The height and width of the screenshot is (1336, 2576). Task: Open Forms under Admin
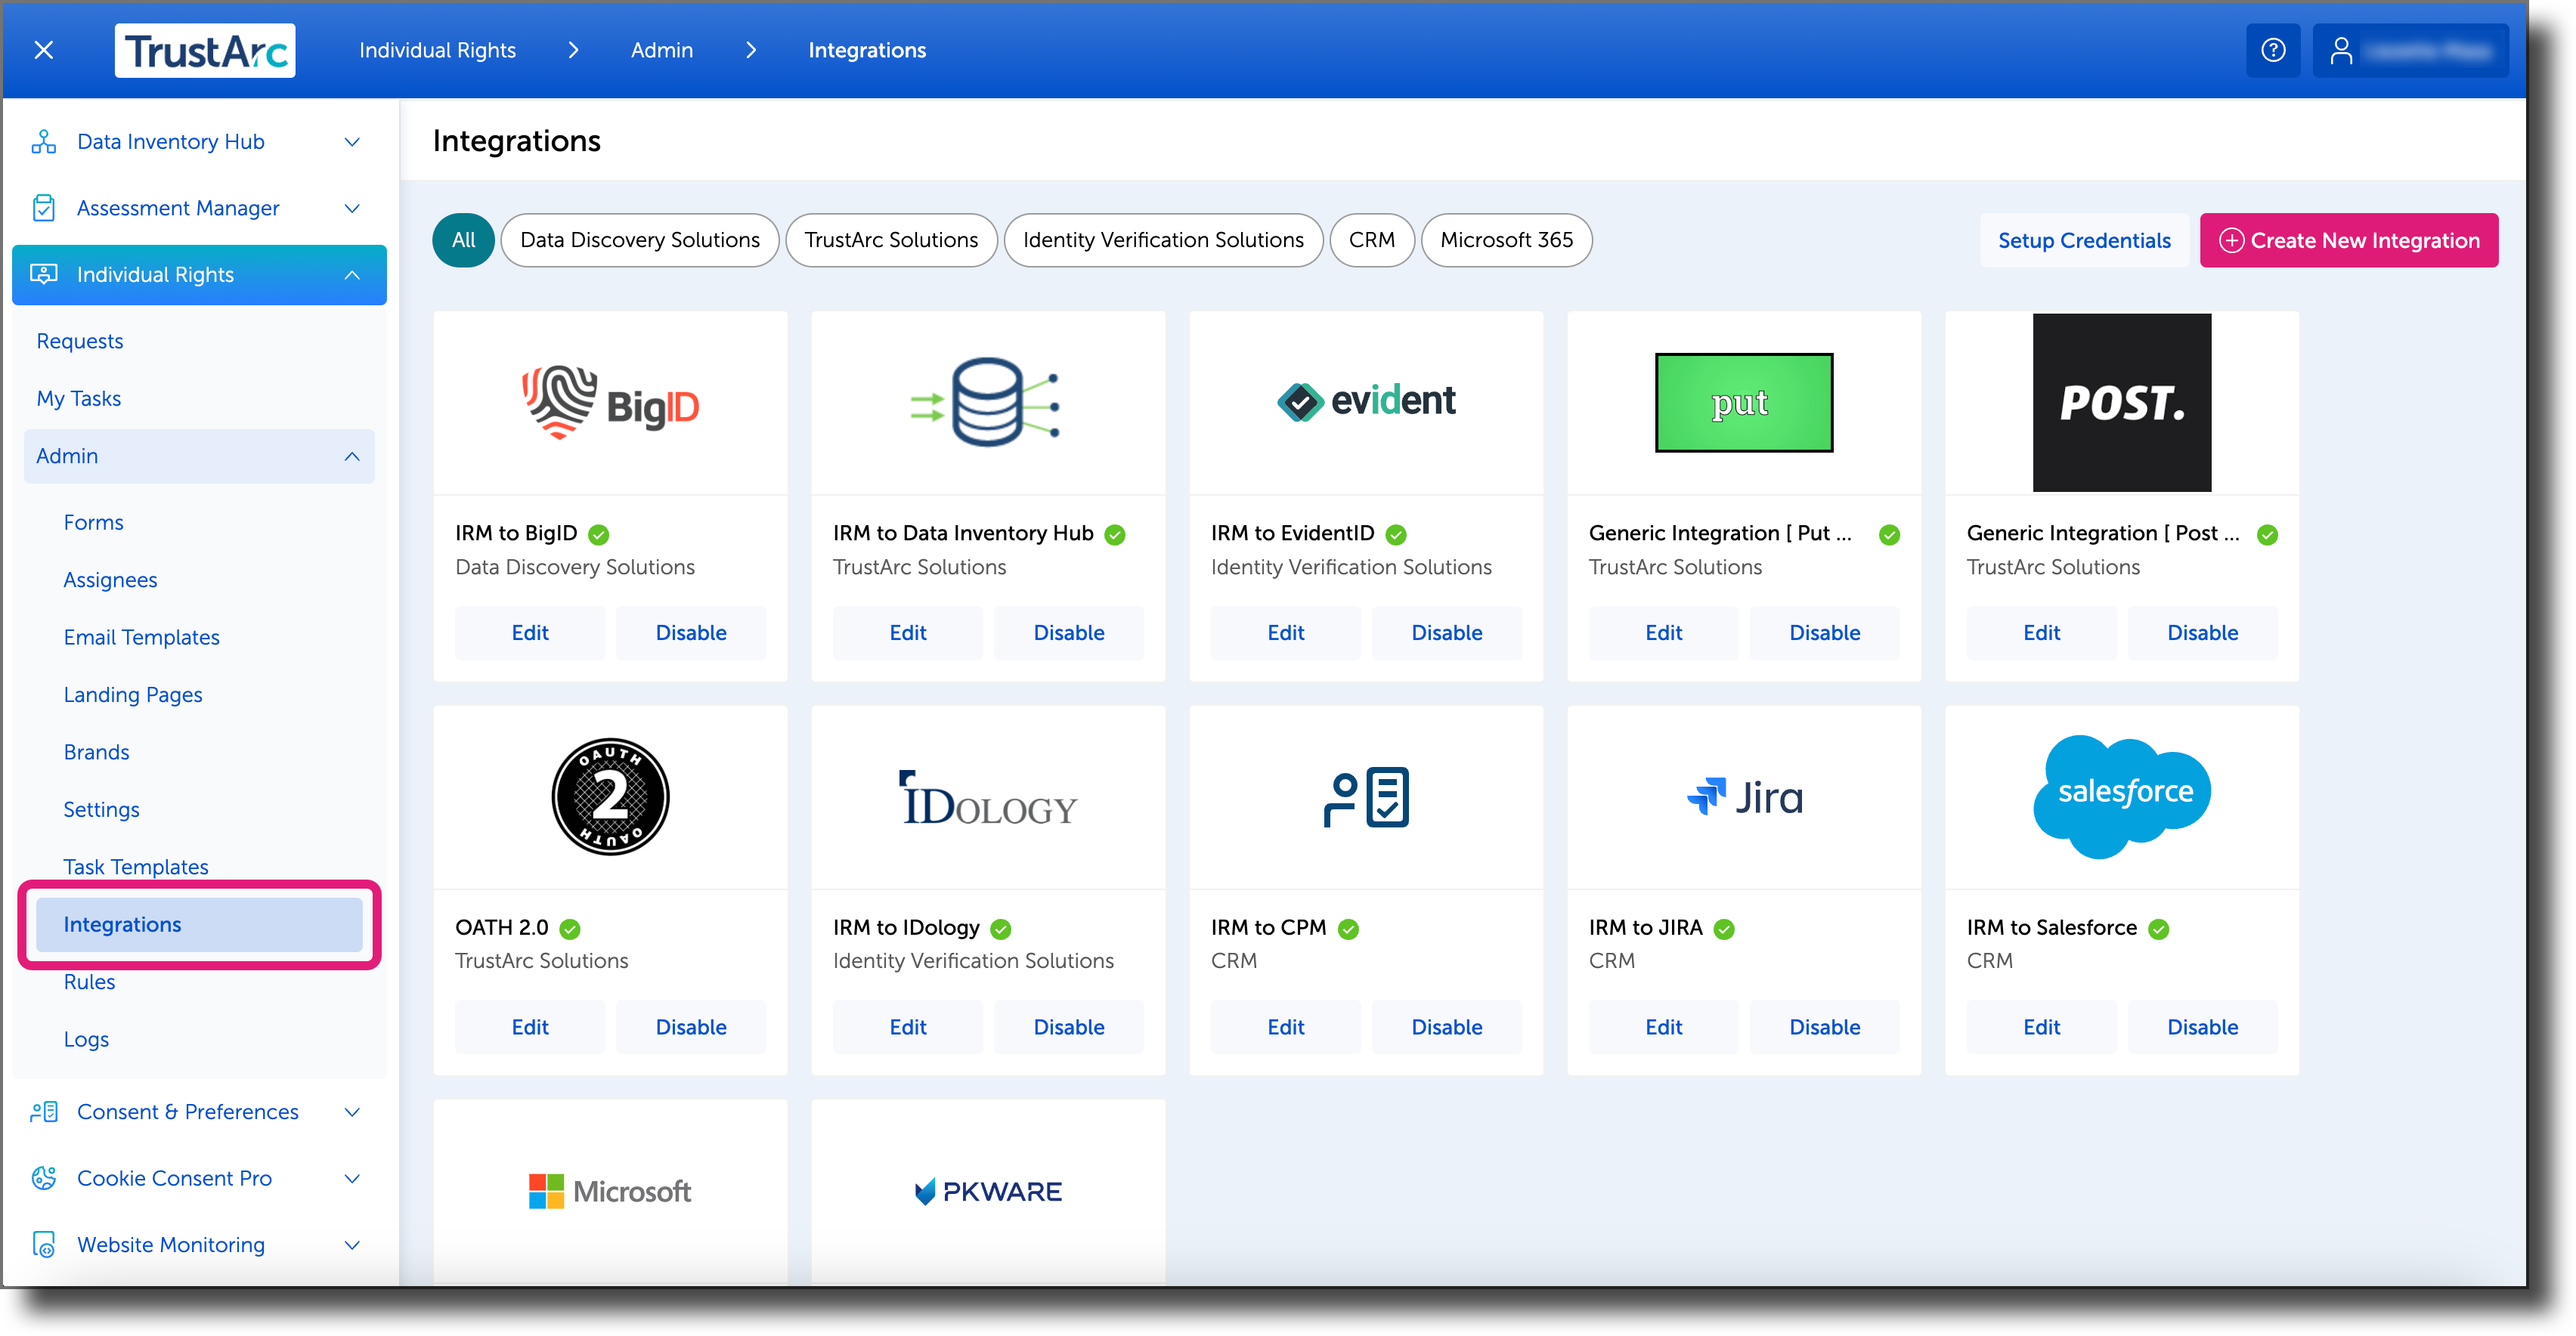point(94,522)
